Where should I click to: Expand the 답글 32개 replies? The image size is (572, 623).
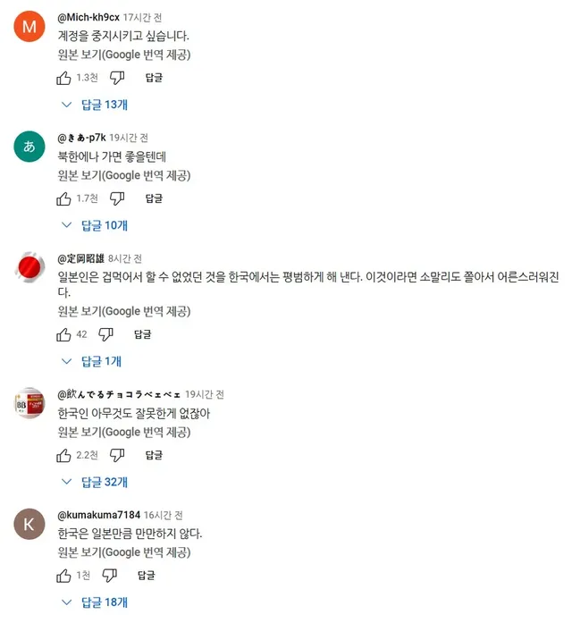[x=96, y=482]
